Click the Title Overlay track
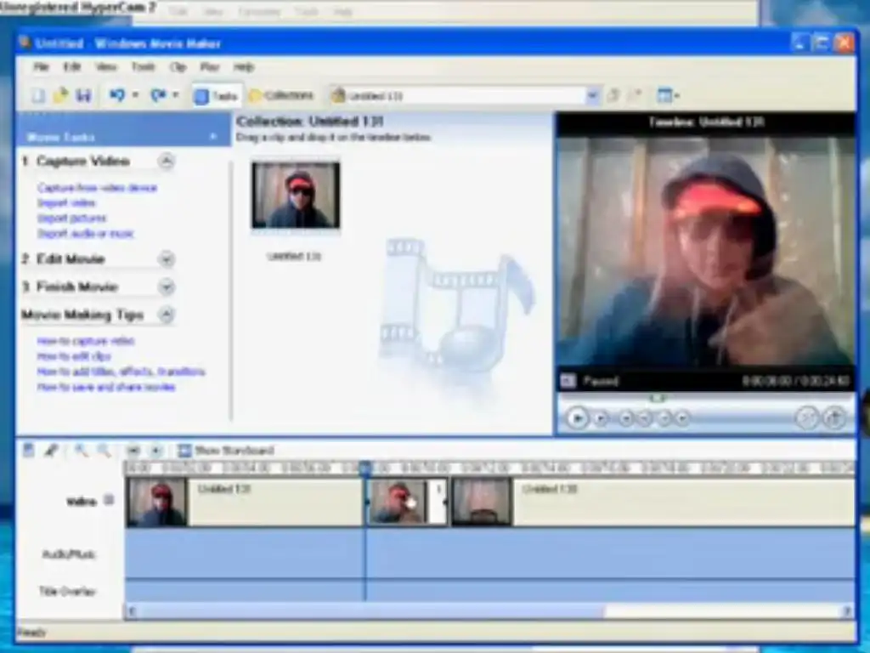Viewport: 870px width, 653px height. 490,591
